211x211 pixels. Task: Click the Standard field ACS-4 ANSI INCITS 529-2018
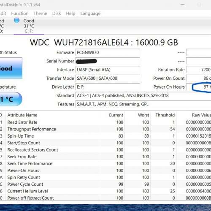[x=143, y=96]
